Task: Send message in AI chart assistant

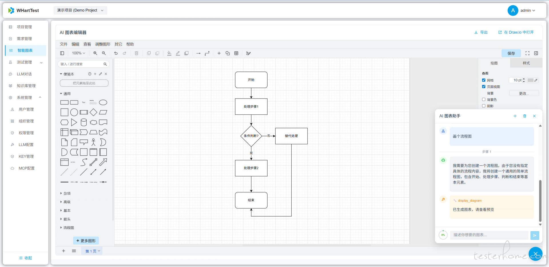Action: [534, 235]
